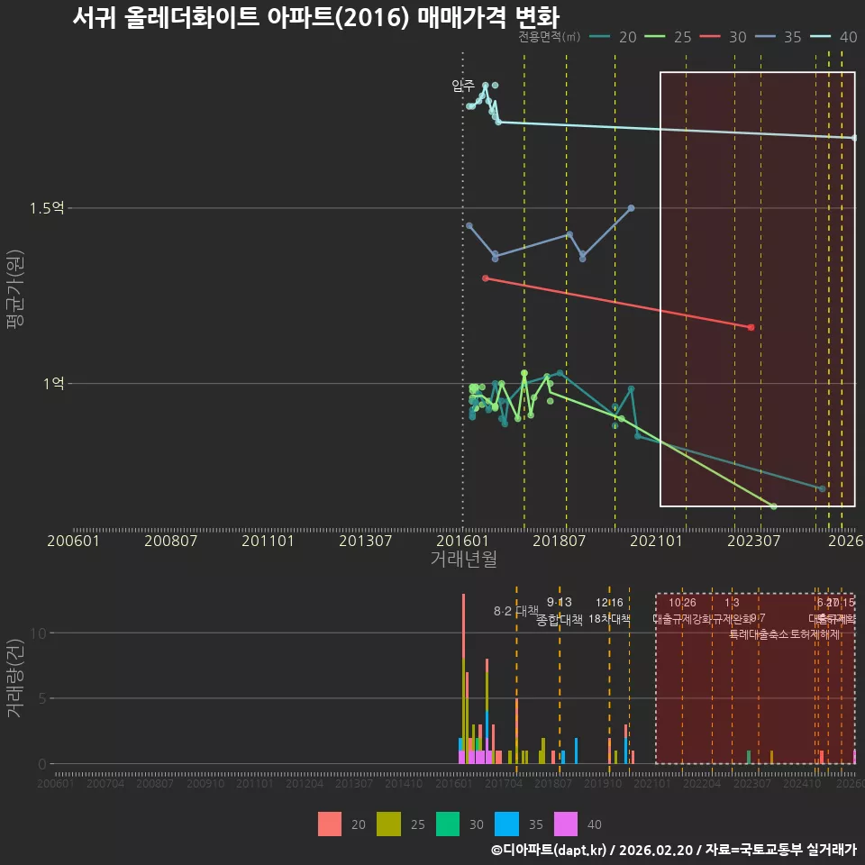Click the volume axis label 201204
Viewport: 865px width, 865px height.
tap(305, 783)
